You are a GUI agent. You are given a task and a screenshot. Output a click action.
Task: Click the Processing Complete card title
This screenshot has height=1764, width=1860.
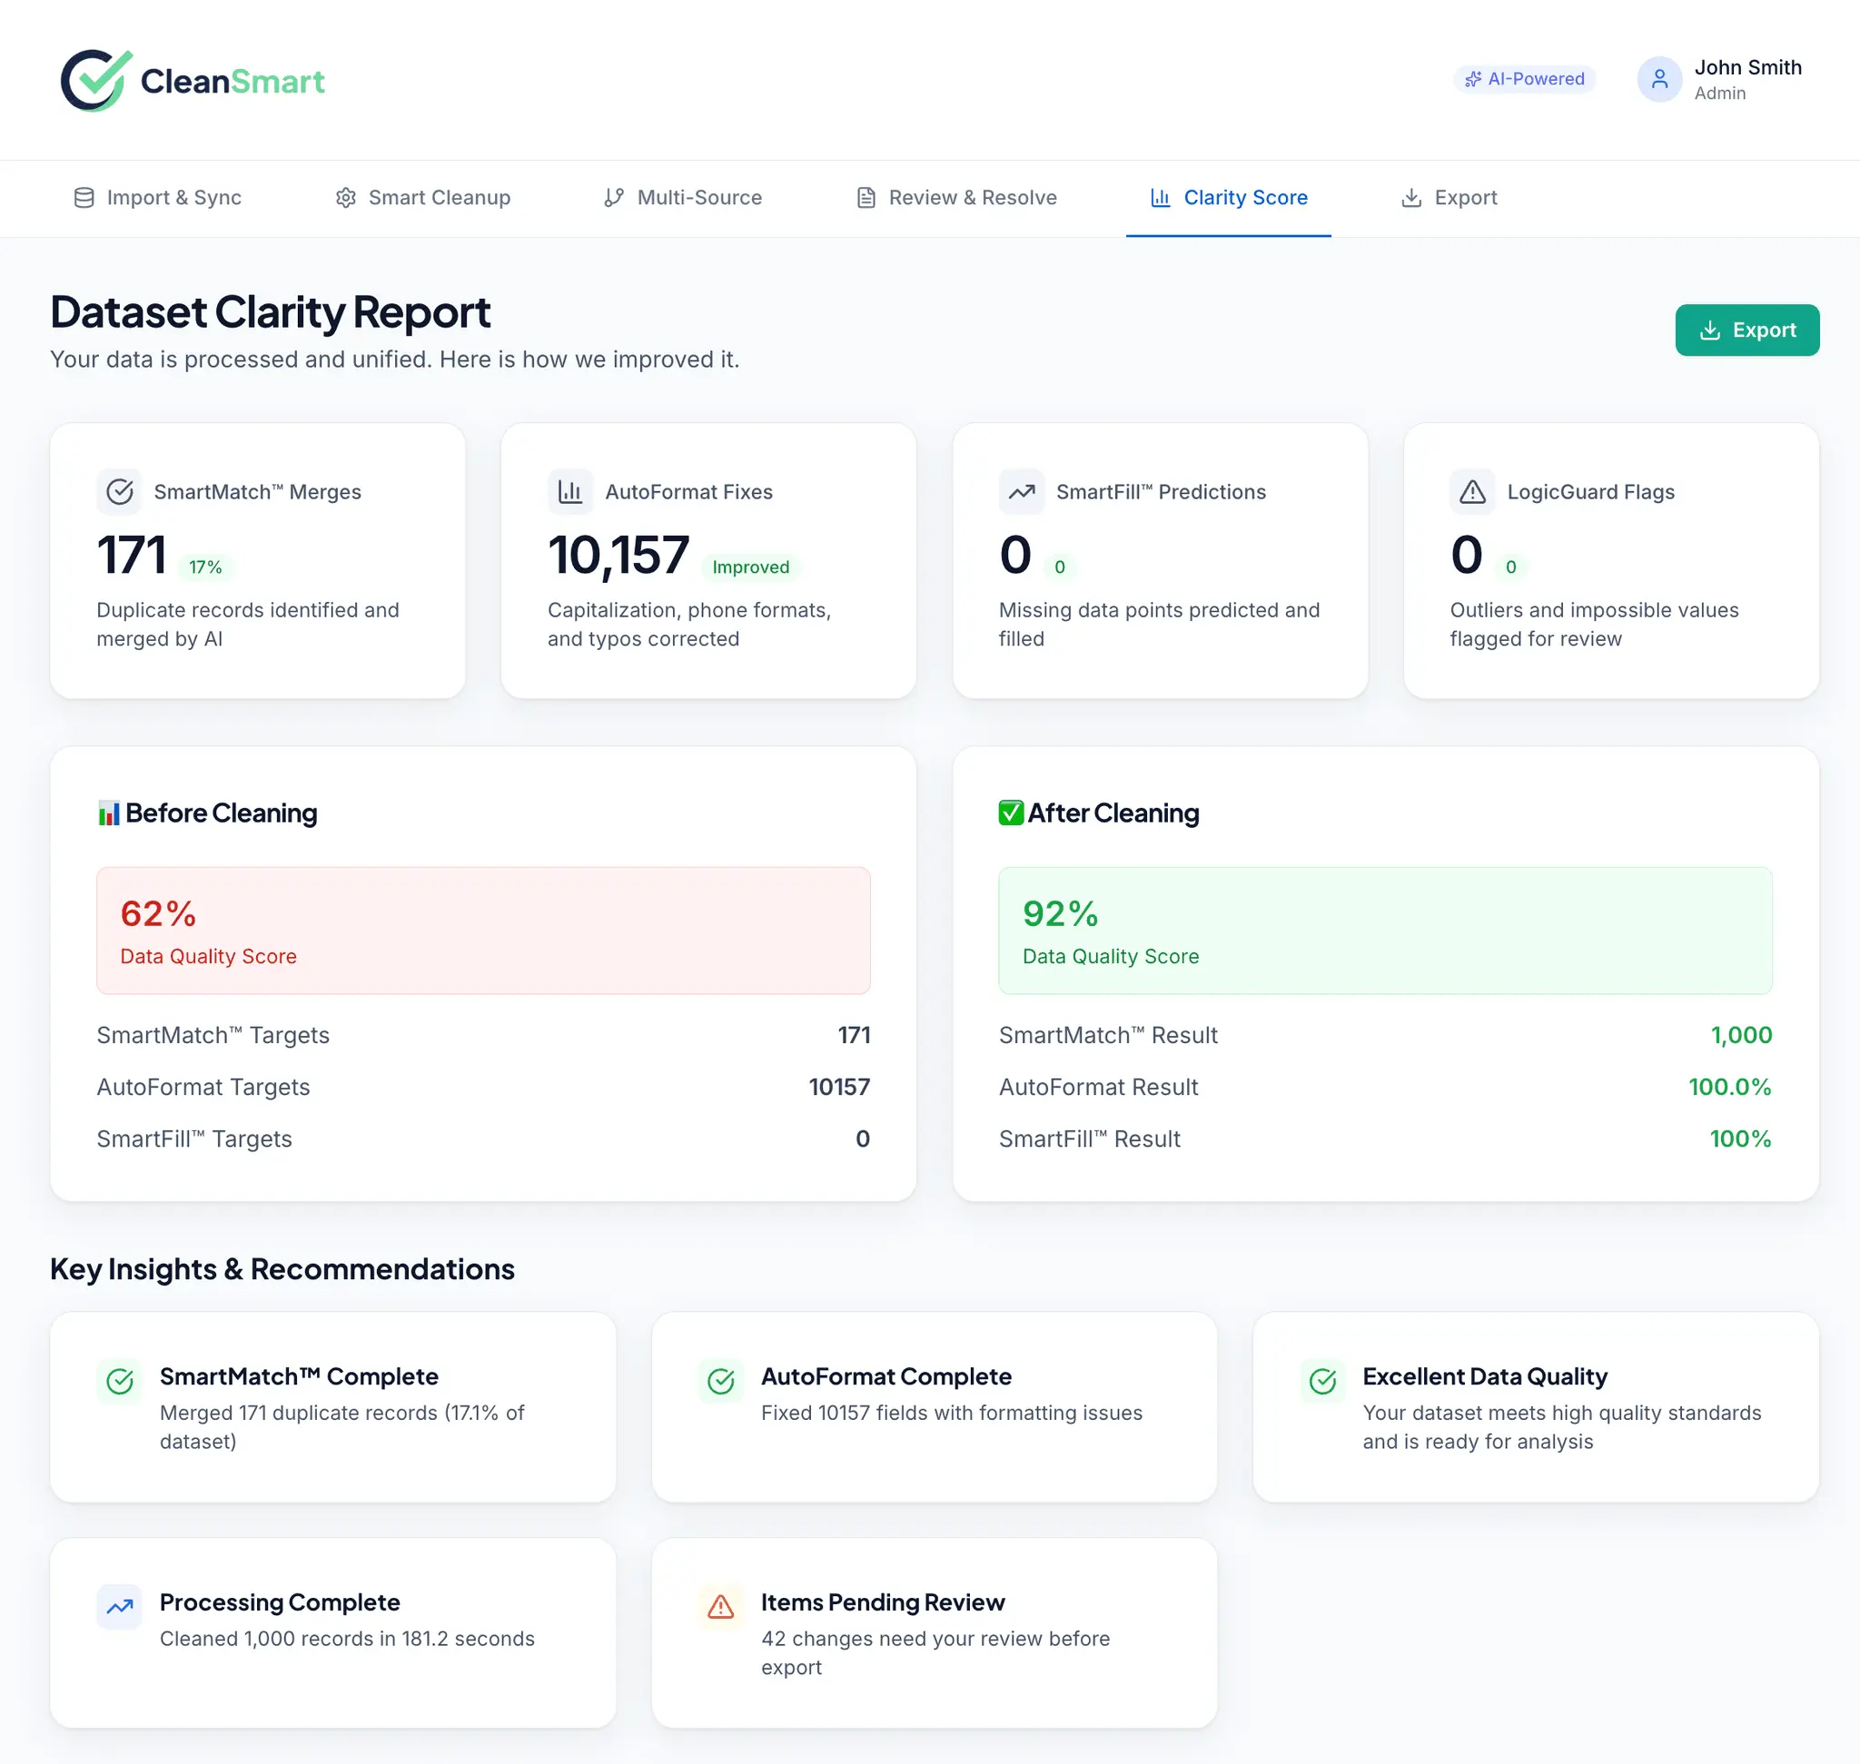click(x=280, y=1602)
